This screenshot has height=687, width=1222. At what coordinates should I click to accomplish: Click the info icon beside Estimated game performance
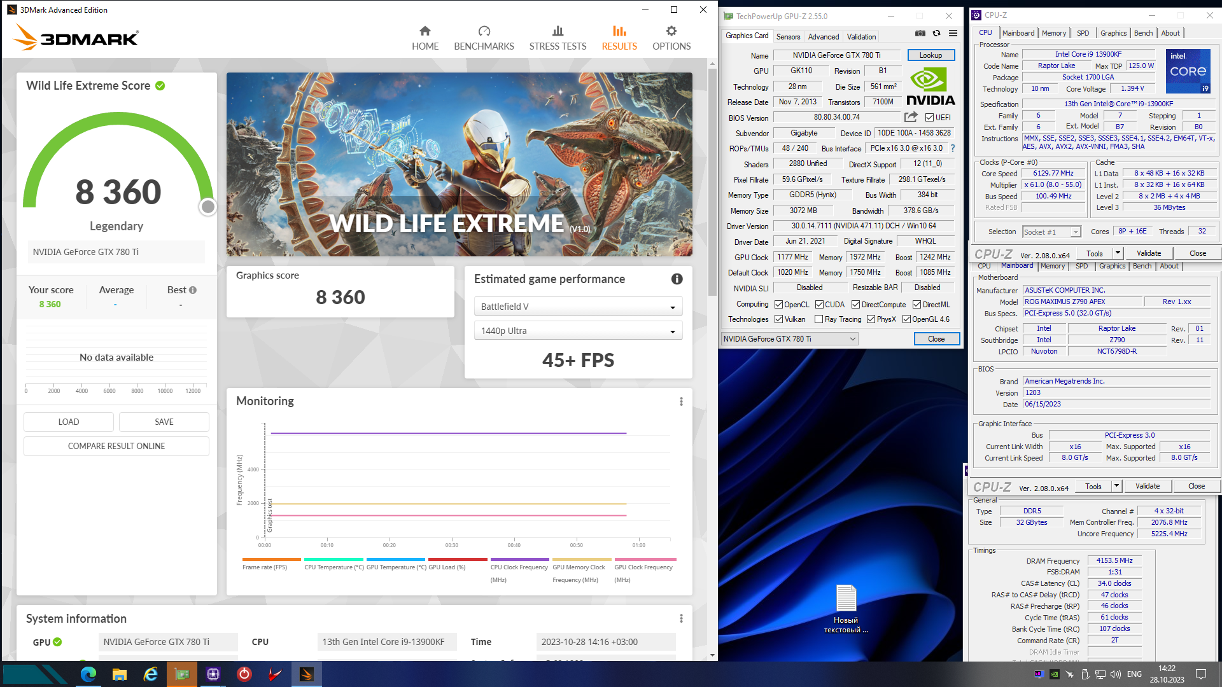677,279
